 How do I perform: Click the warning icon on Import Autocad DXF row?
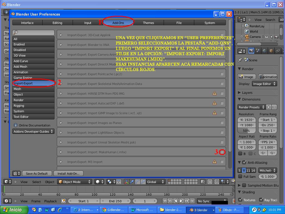tap(215, 103)
